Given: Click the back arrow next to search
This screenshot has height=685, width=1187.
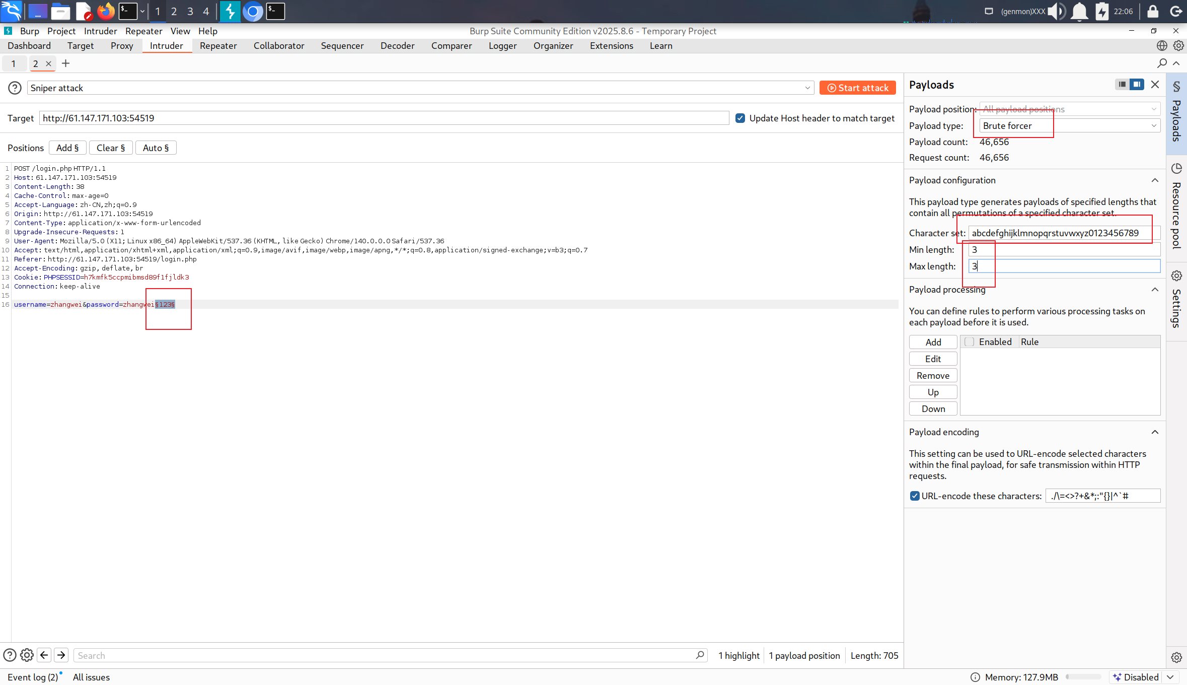Looking at the screenshot, I should 44,655.
